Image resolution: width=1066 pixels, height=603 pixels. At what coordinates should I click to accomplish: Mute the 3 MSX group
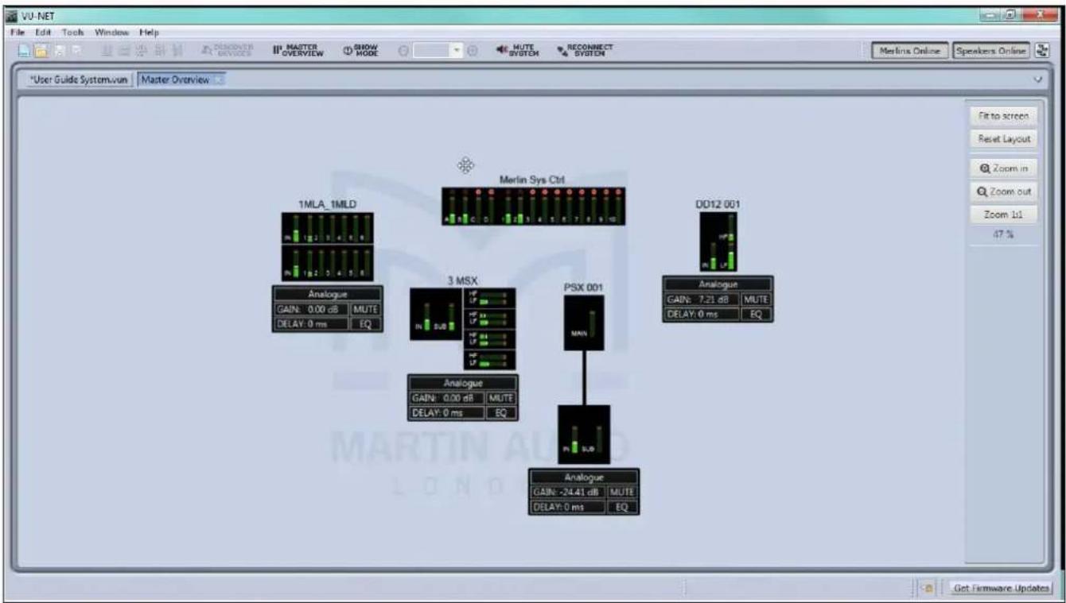501,398
